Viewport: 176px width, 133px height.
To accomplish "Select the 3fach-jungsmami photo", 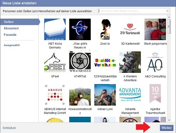I will (155, 29).
